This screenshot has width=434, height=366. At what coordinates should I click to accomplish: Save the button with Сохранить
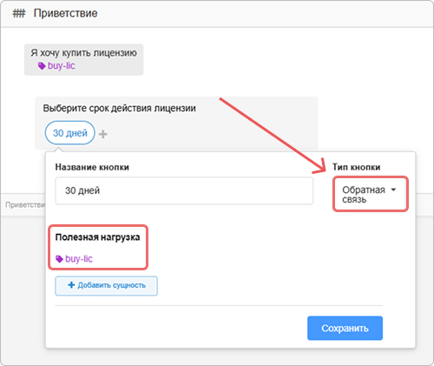pos(345,328)
